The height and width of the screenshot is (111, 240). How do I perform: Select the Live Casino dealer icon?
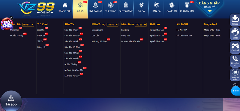coord(95,5)
